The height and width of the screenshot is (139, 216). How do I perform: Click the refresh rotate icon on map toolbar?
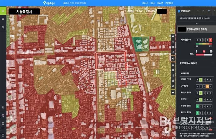click(x=173, y=59)
